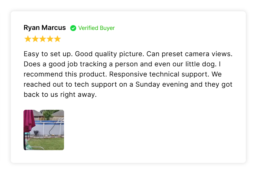This screenshot has width=258, height=175.
Task: Open the backyard pool review photo
Action: click(44, 130)
